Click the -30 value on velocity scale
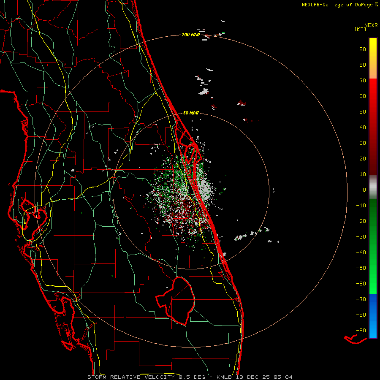The image size is (380, 380). (361, 237)
